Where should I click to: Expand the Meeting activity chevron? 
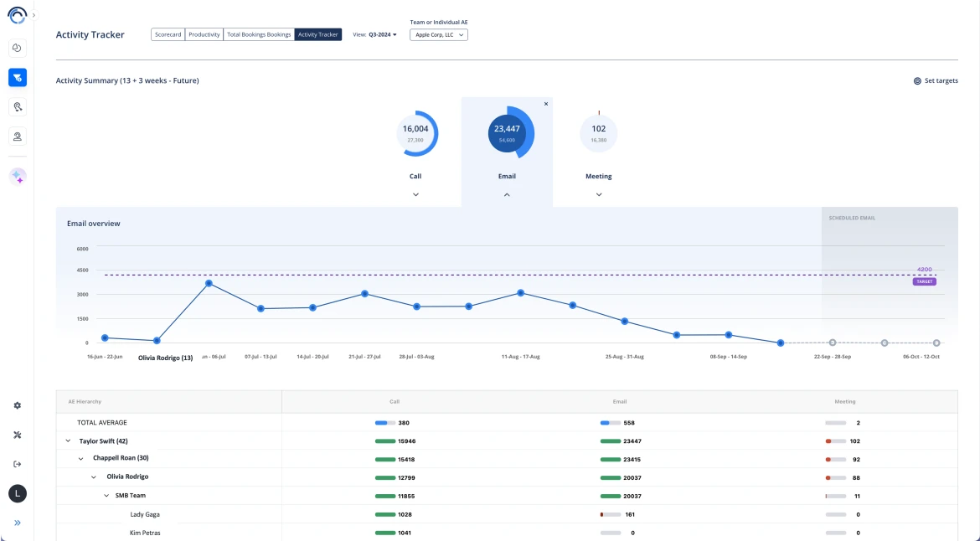(x=599, y=194)
